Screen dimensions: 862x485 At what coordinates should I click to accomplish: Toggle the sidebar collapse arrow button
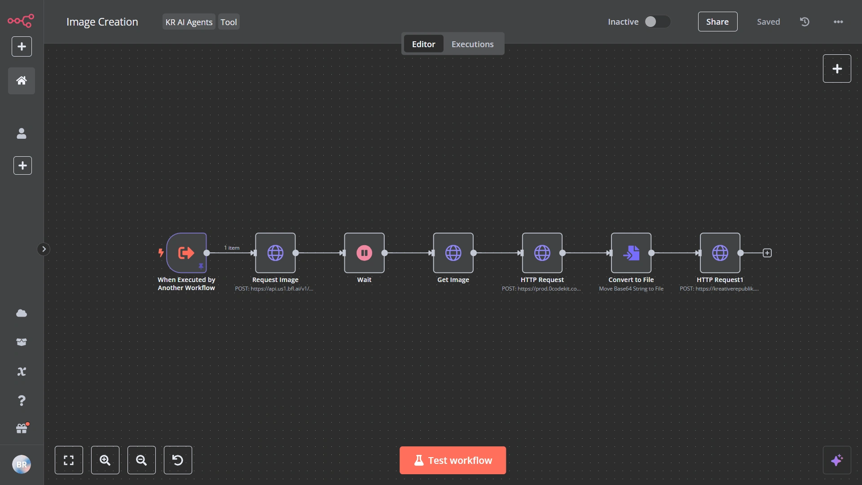43,249
